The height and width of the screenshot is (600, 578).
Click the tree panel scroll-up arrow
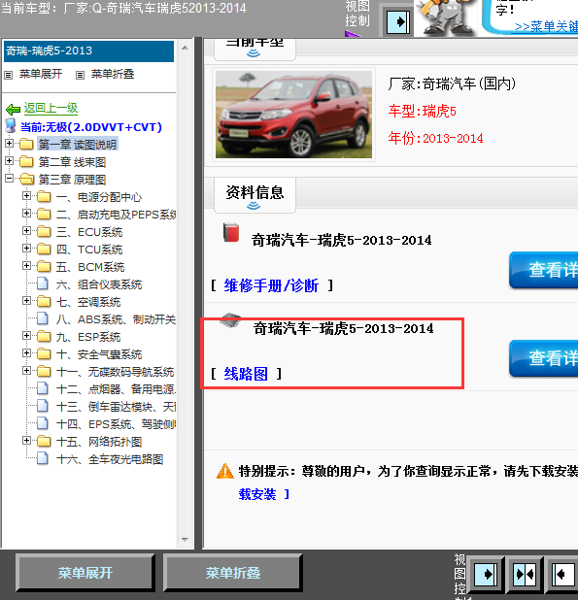(185, 48)
